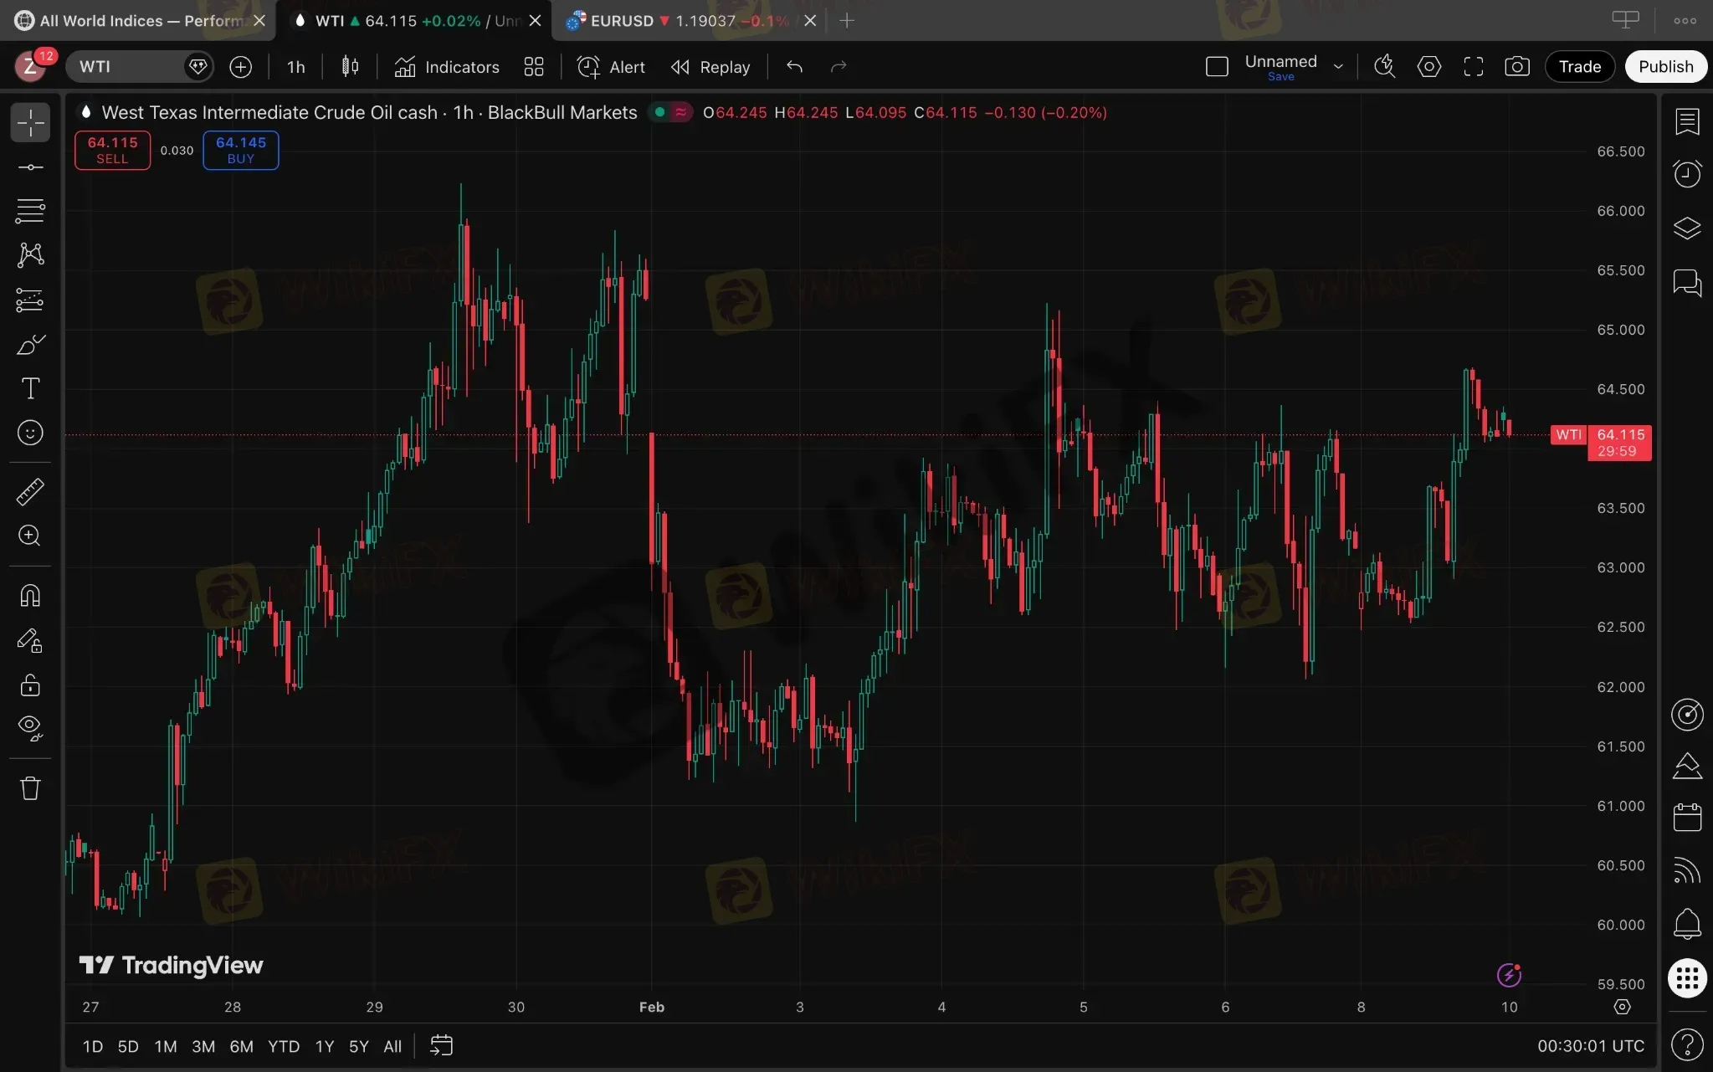Expand the Unnamed layout dropdown arrow

(1338, 67)
